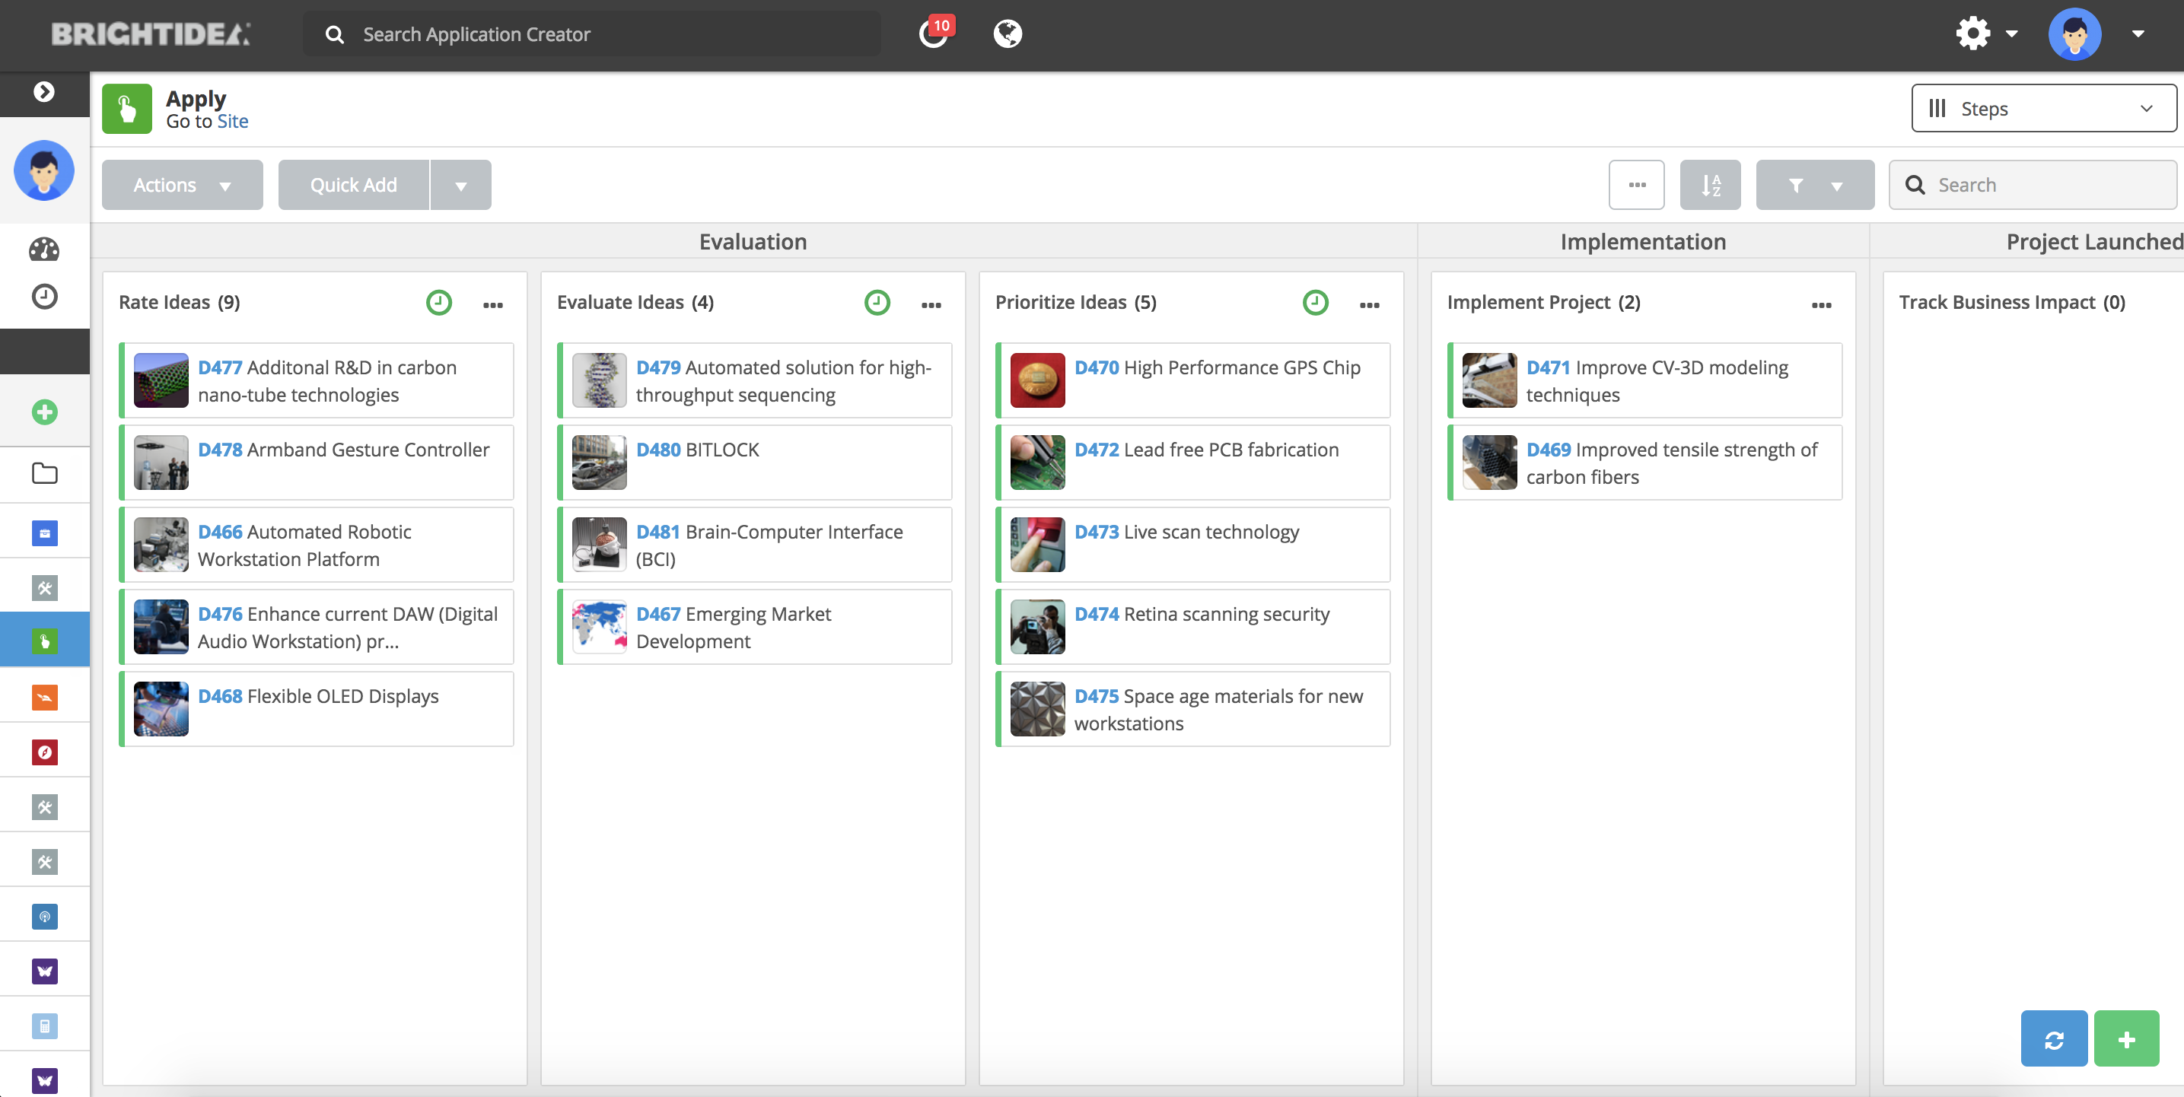
Task: Open the dashboard gauge icon in sidebar
Action: [x=44, y=250]
